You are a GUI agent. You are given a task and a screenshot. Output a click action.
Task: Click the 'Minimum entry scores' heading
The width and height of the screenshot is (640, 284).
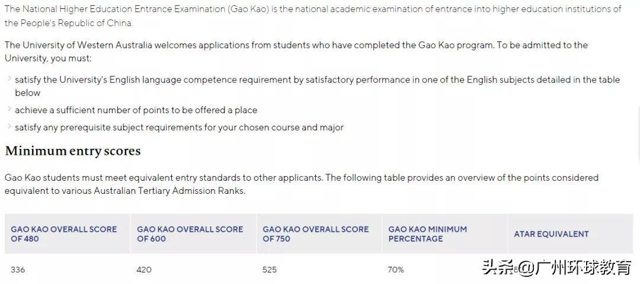click(73, 151)
